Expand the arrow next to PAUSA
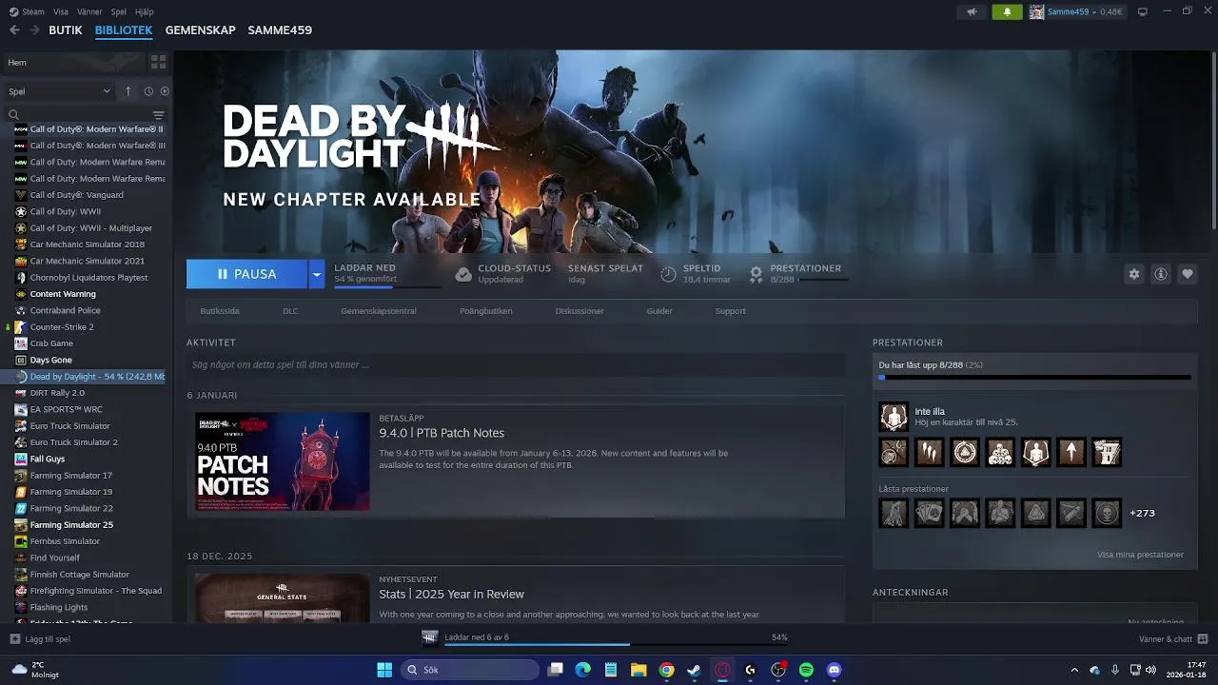This screenshot has width=1218, height=685. click(316, 274)
